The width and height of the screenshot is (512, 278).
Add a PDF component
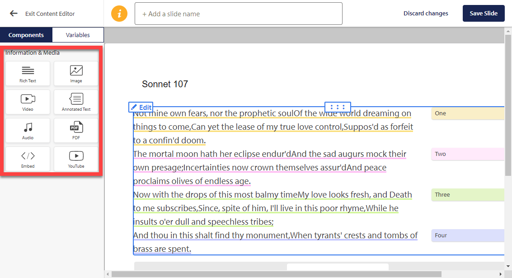76,130
